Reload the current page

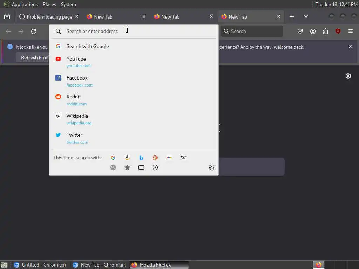tap(34, 31)
